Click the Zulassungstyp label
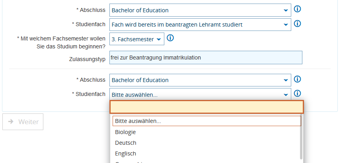 click(x=87, y=59)
